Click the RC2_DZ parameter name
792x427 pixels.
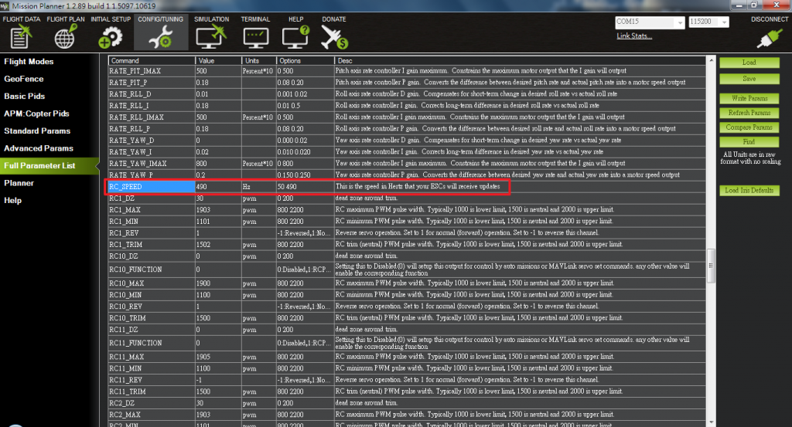pyautogui.click(x=121, y=403)
